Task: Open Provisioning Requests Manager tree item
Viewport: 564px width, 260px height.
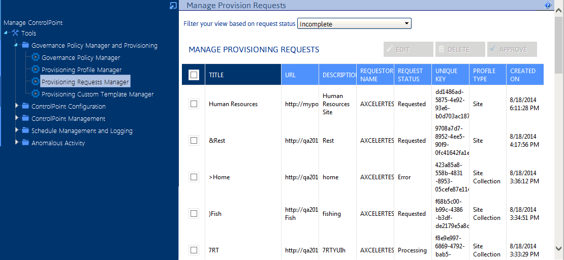Action: 85,82
